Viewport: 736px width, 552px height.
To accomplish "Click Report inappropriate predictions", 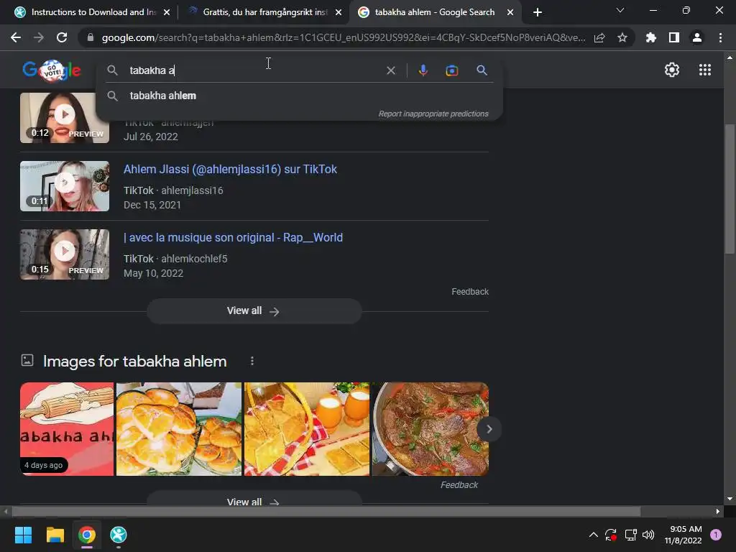I will tap(433, 114).
